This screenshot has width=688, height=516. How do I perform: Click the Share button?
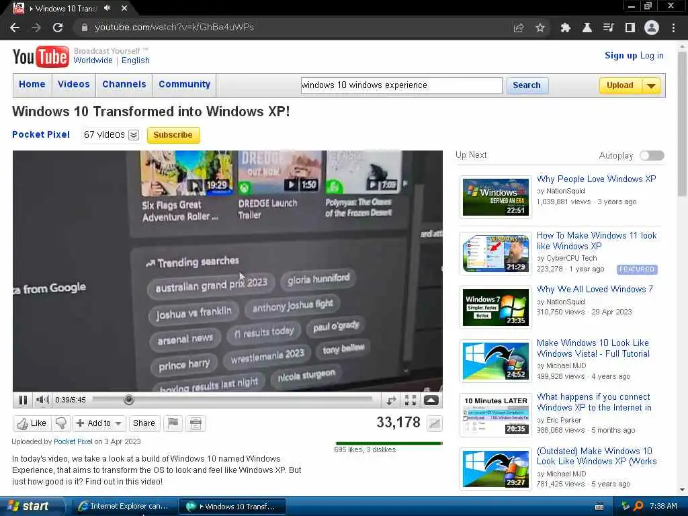144,423
